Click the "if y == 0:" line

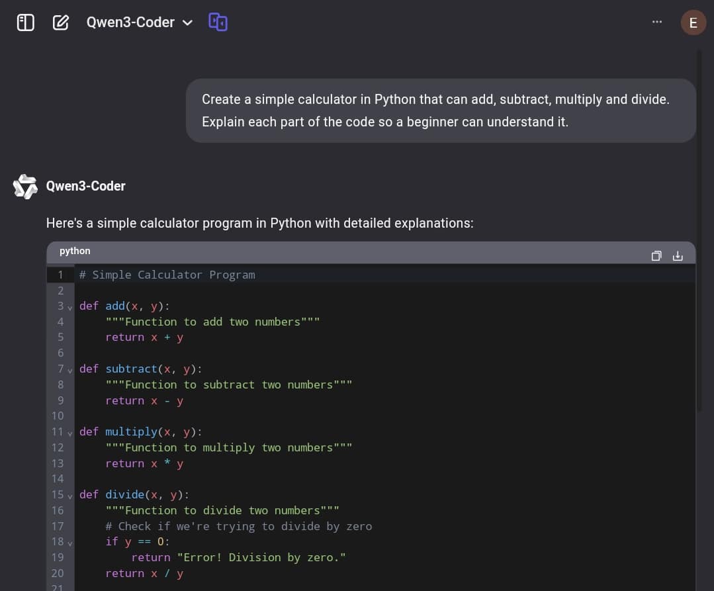(x=138, y=542)
